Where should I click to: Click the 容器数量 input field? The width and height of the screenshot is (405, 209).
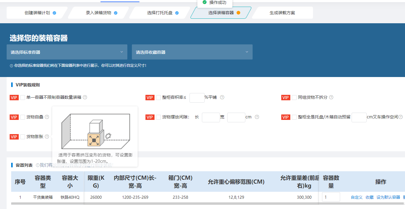(331, 197)
